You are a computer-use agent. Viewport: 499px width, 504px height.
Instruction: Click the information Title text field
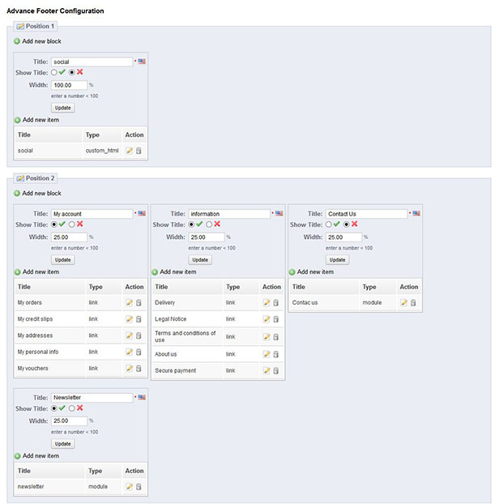tap(229, 214)
